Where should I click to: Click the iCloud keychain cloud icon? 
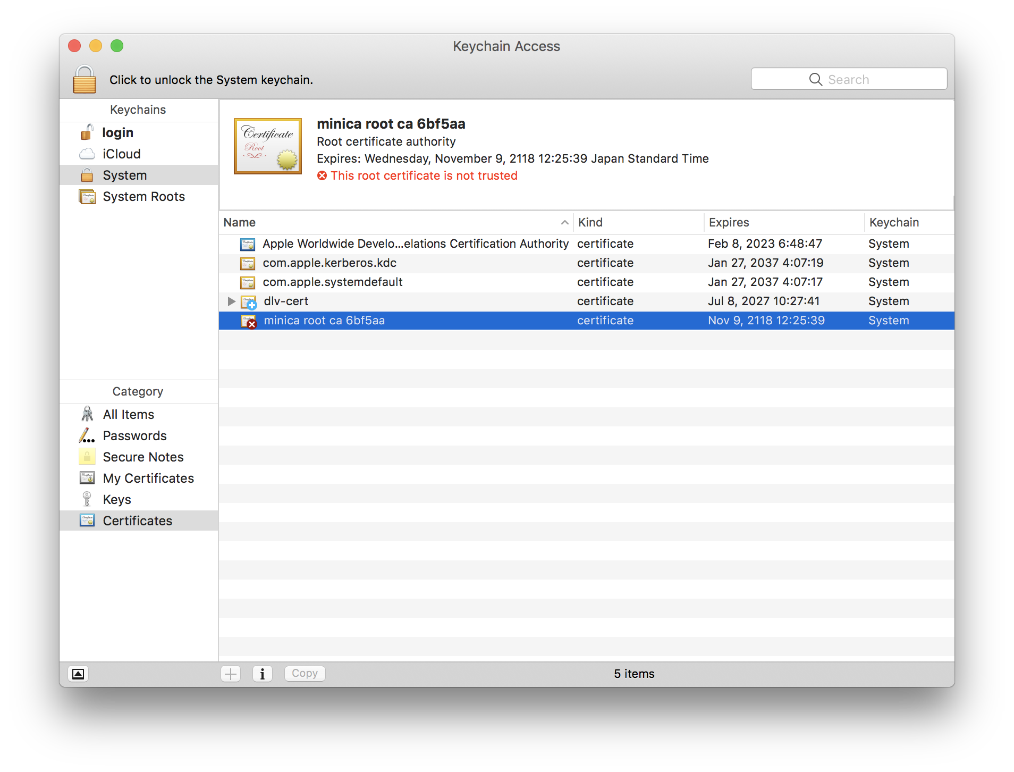coord(87,154)
